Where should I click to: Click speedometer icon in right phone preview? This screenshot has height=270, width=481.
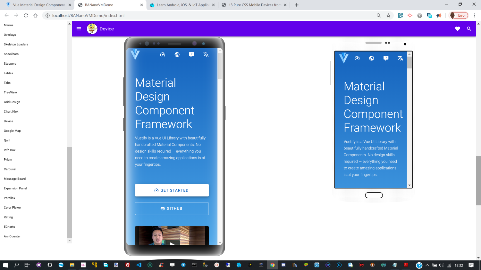[357, 58]
